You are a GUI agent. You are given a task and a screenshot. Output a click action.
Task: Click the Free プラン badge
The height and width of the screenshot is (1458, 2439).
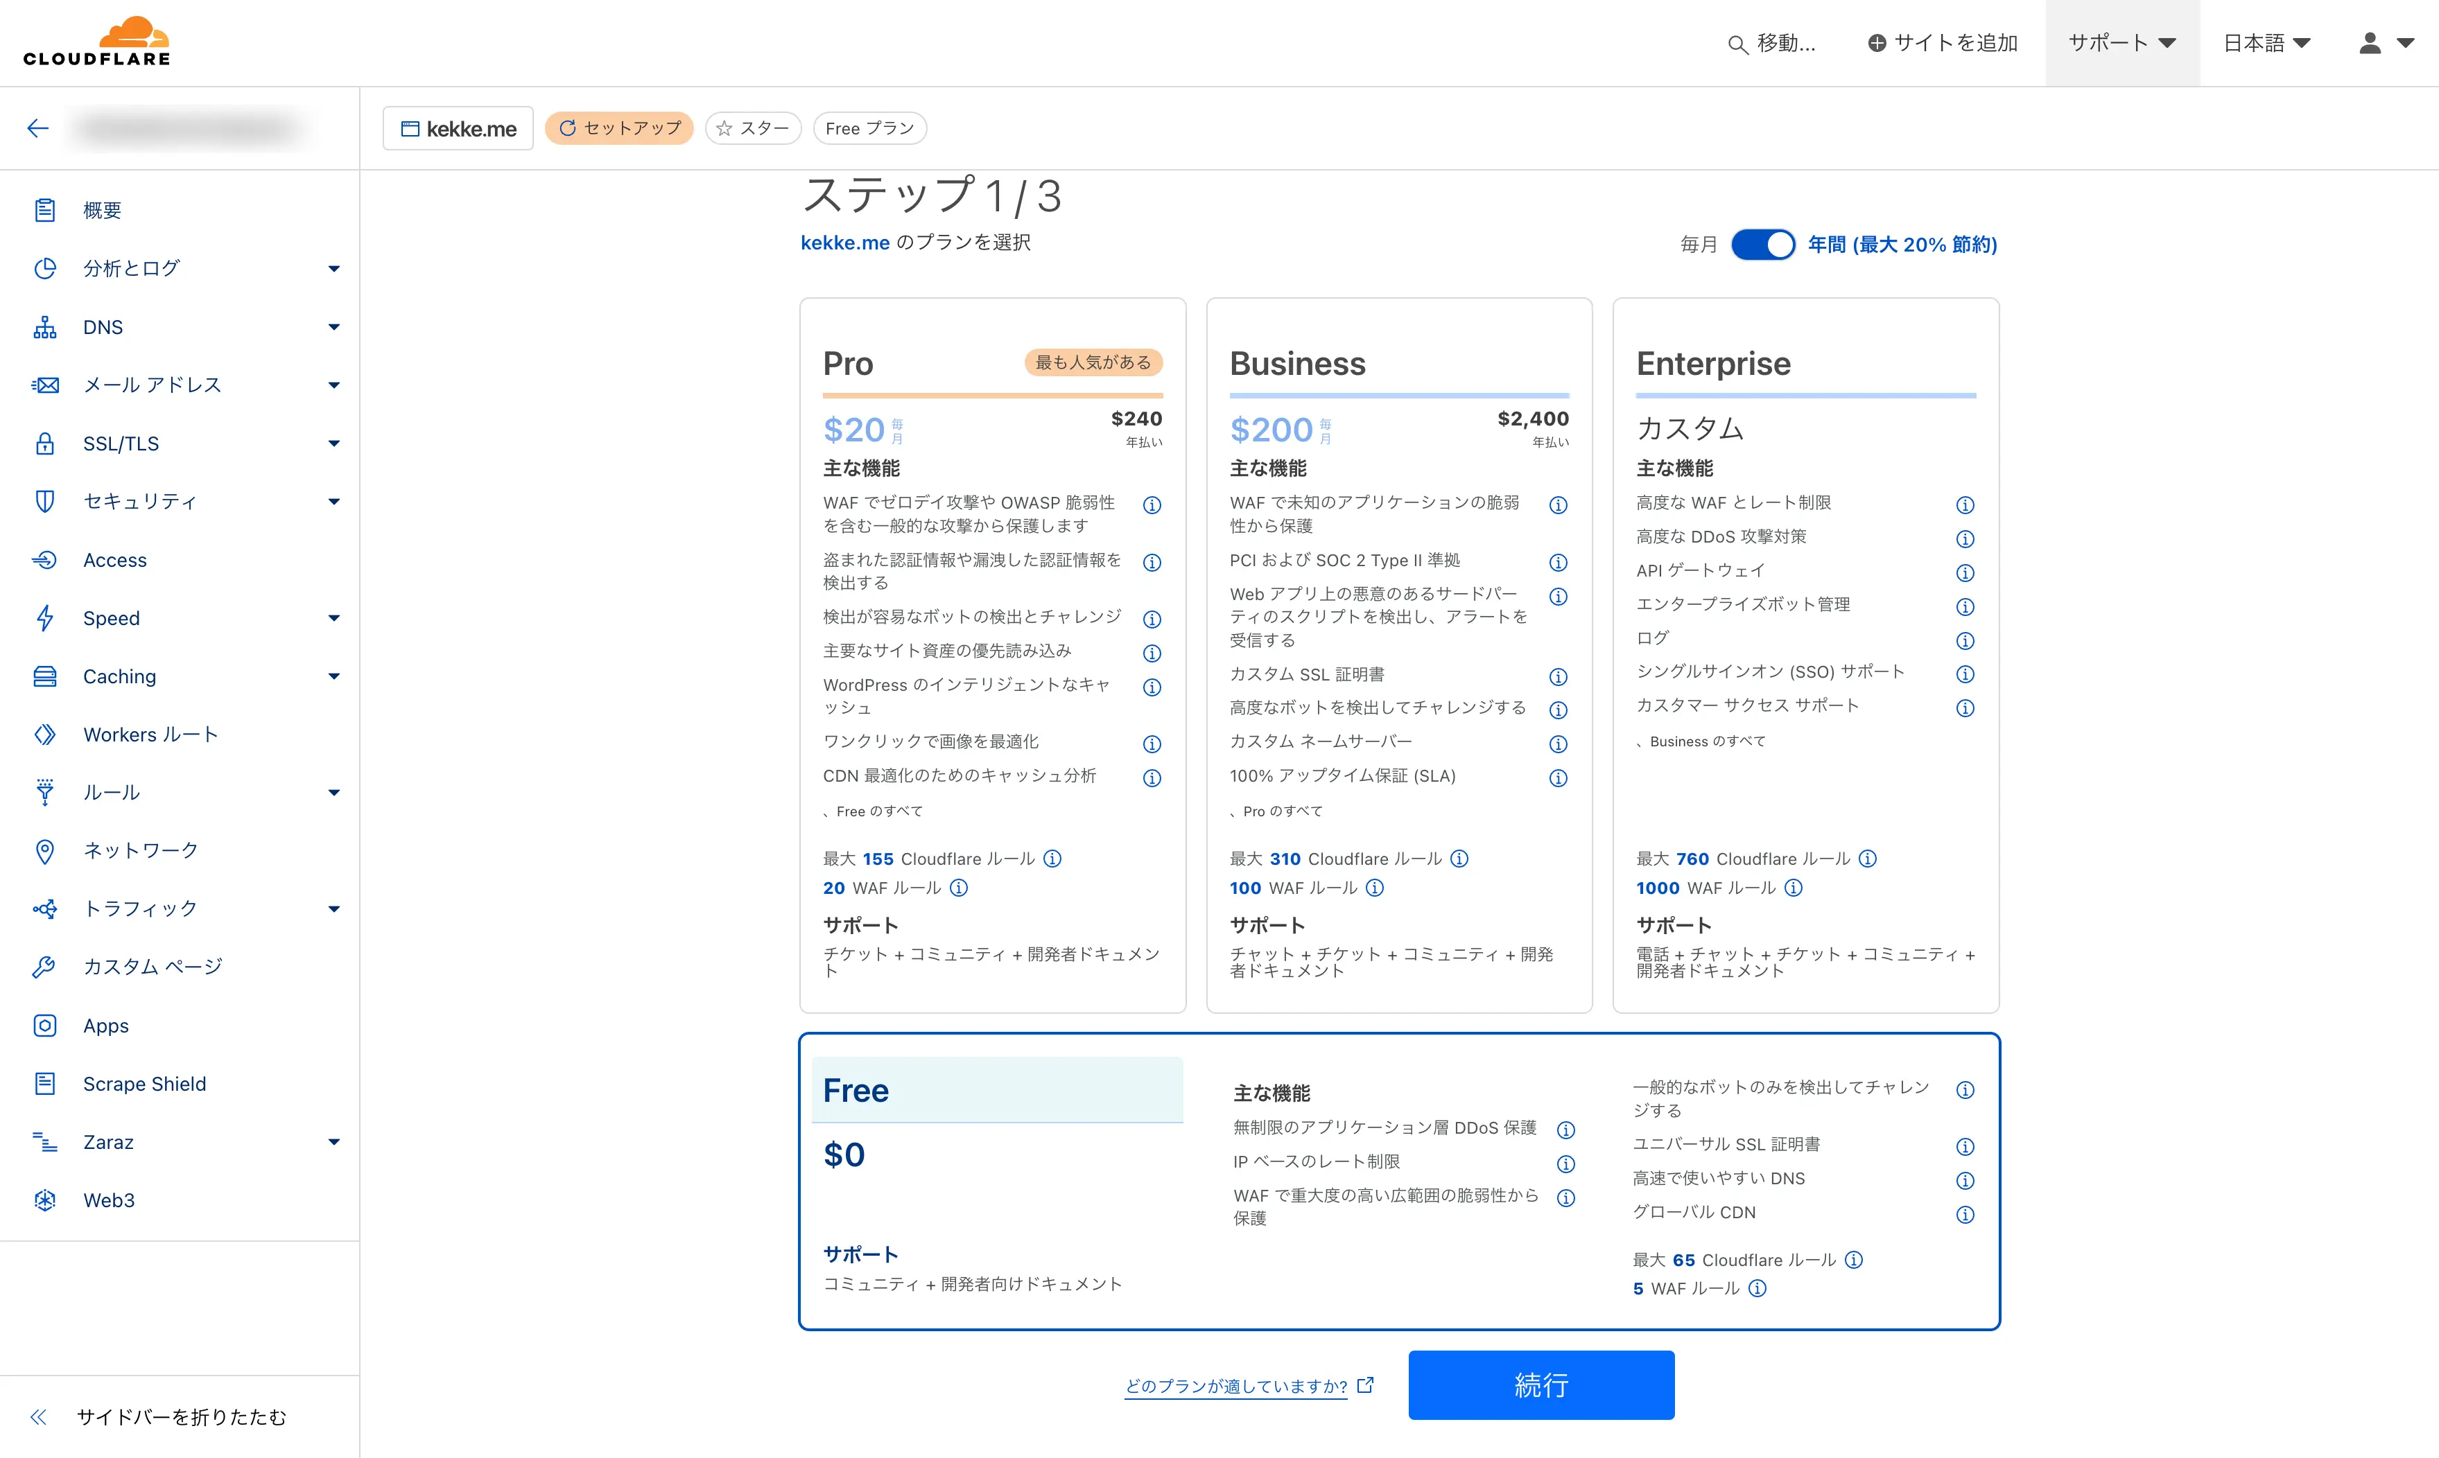click(869, 129)
